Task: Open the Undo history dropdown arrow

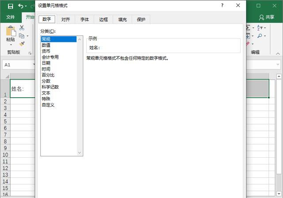Action: coord(26,7)
